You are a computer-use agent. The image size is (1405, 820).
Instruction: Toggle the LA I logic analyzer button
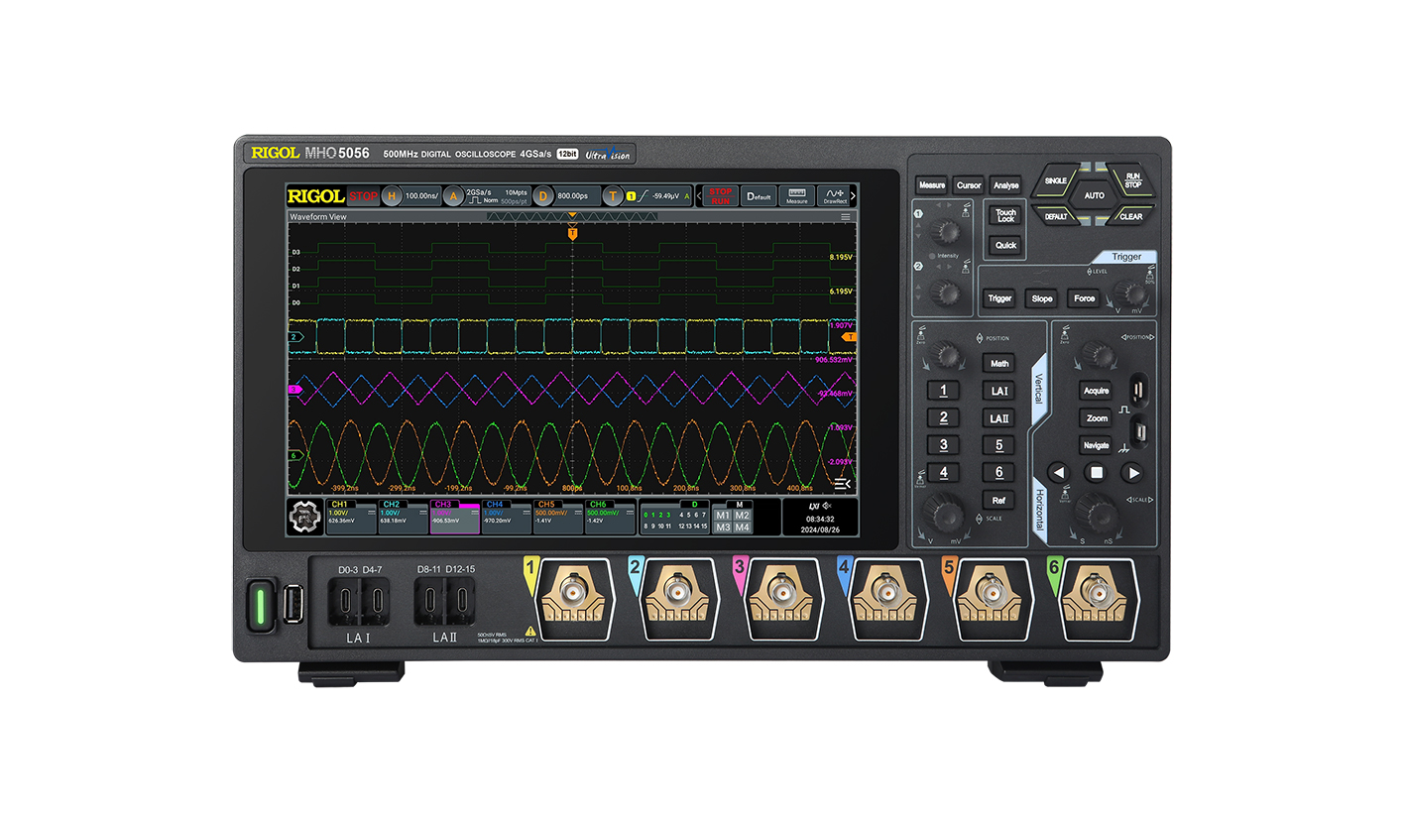click(x=999, y=391)
